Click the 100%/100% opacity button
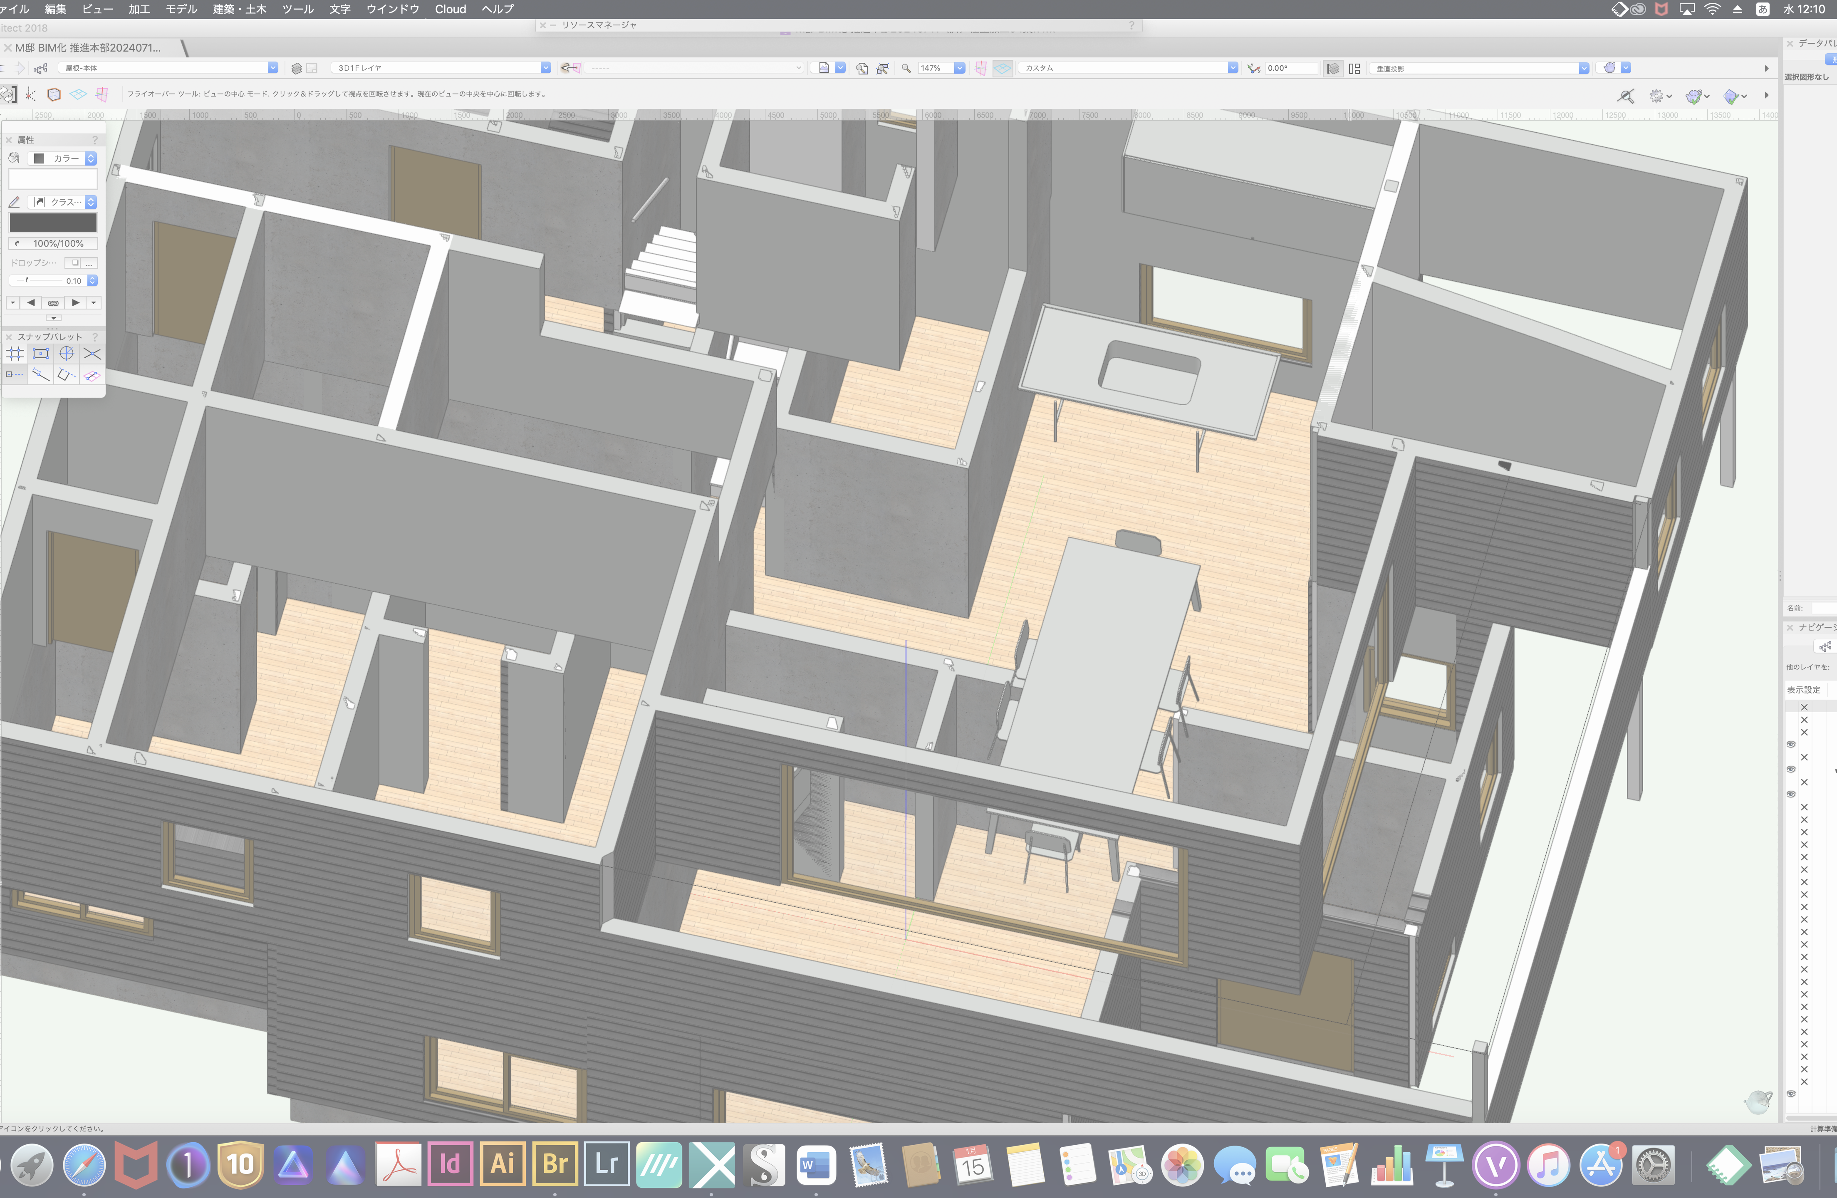 (53, 244)
